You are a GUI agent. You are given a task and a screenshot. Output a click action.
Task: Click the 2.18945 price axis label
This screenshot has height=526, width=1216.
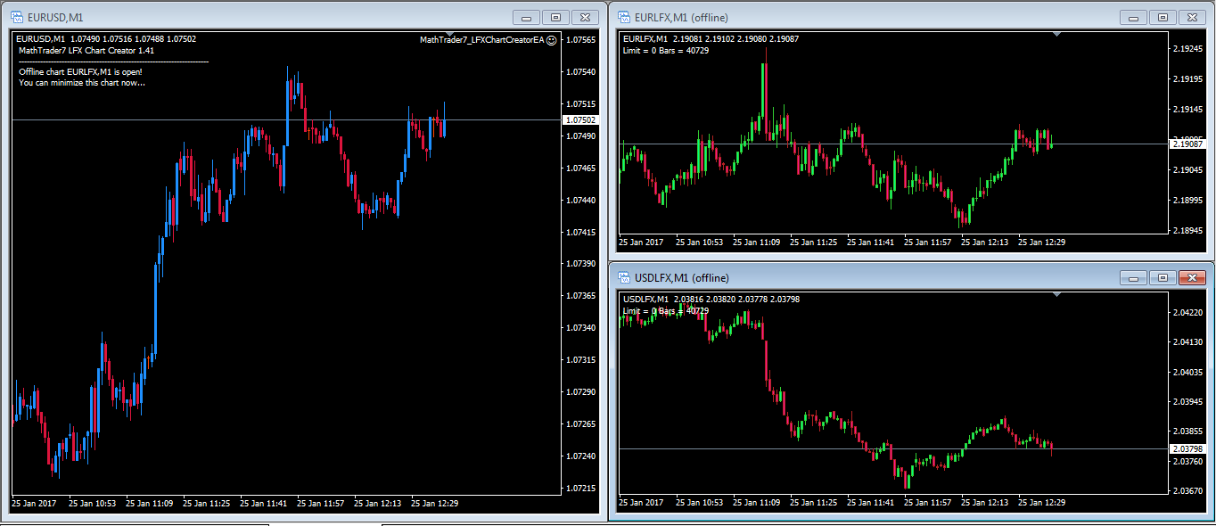point(1189,230)
